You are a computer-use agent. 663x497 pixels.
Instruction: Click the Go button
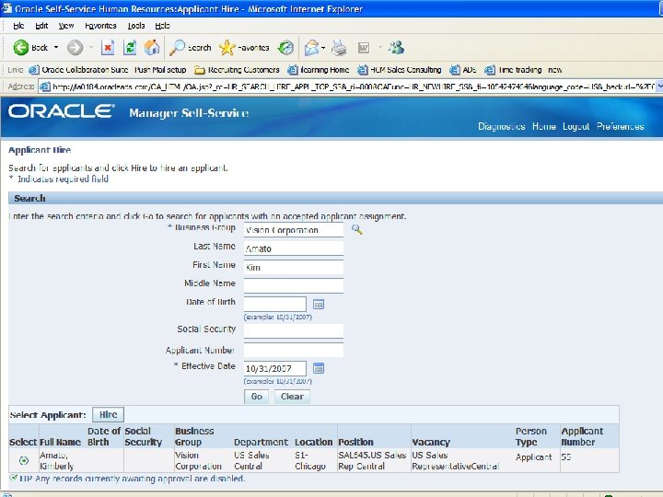[x=257, y=397]
